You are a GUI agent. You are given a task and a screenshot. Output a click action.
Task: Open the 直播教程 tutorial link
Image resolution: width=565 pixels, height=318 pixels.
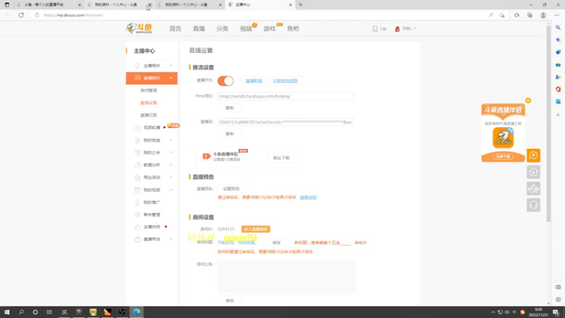point(254,81)
